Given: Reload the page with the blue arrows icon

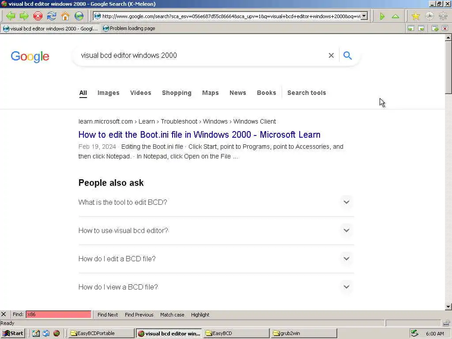Looking at the screenshot, I should (x=51, y=16).
